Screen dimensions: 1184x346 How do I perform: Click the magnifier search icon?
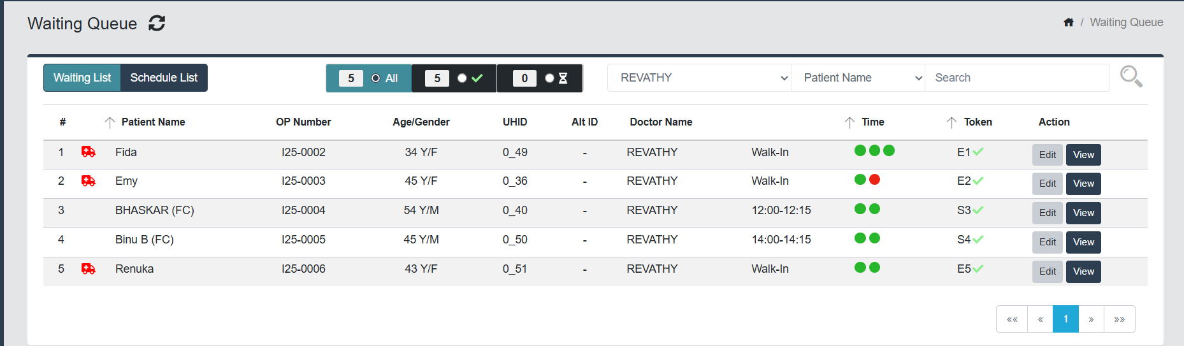[x=1130, y=76]
